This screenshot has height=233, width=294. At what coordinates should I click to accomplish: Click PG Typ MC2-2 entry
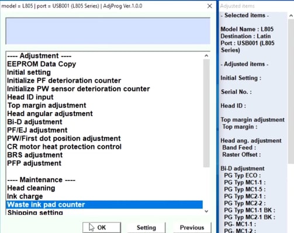[x=245, y=203]
